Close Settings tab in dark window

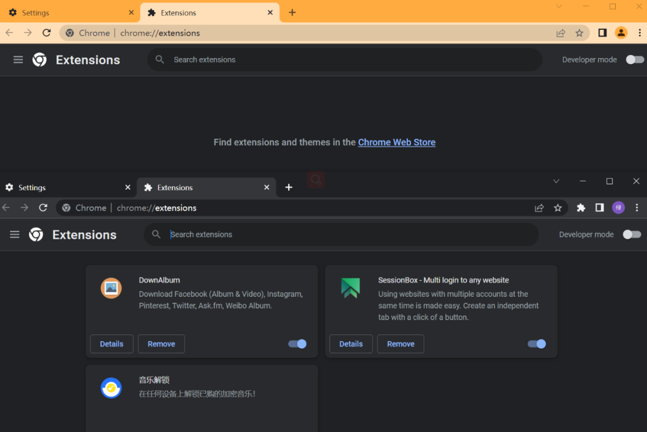coord(128,187)
